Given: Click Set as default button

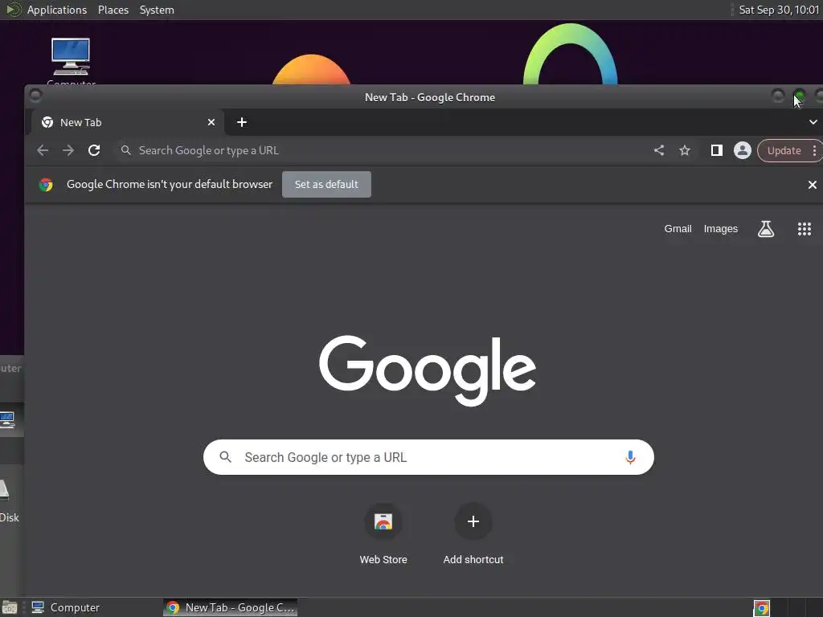Looking at the screenshot, I should [x=326, y=185].
